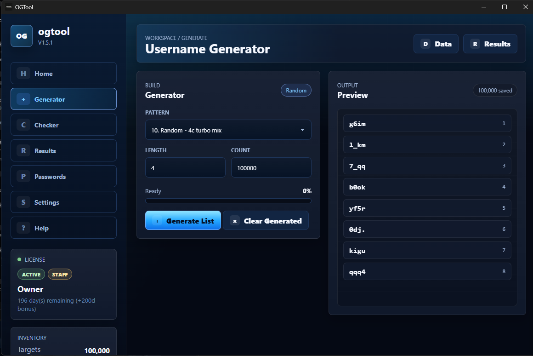Open the '10. Random - 4c turbo mix' combo box
The width and height of the screenshot is (533, 356).
[x=228, y=130]
